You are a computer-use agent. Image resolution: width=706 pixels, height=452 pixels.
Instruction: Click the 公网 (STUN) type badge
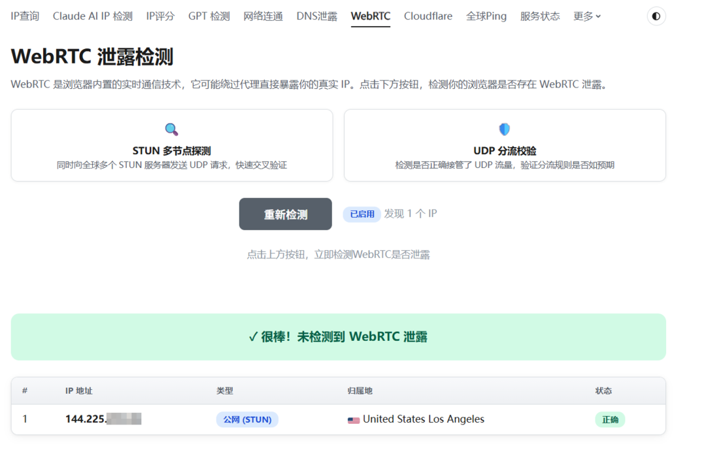pyautogui.click(x=247, y=419)
